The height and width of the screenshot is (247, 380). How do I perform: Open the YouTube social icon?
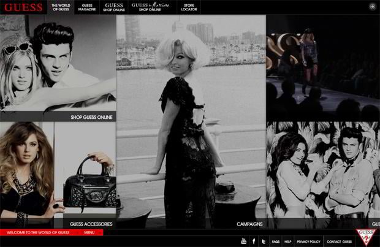[243, 241]
